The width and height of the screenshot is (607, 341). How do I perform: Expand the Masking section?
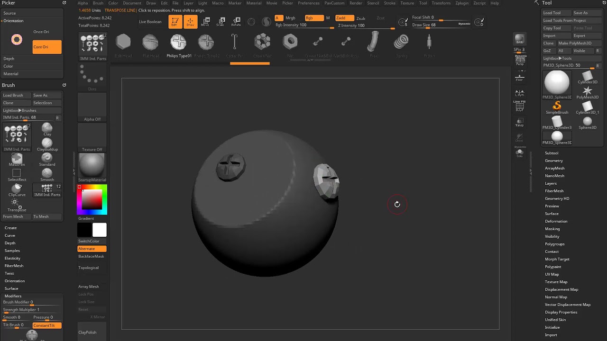pyautogui.click(x=552, y=229)
